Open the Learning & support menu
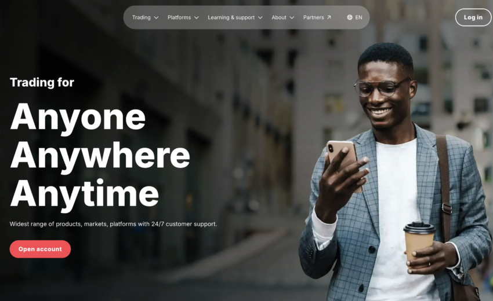 (235, 17)
